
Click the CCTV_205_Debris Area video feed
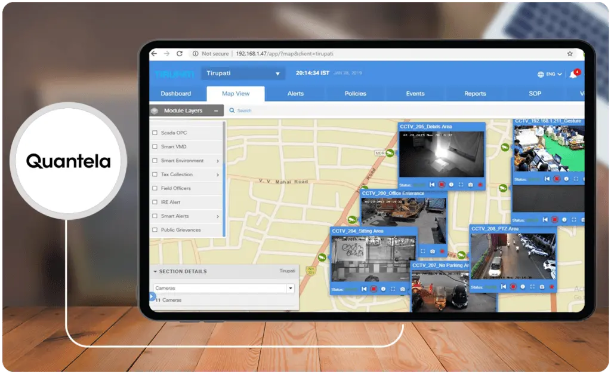coord(442,154)
